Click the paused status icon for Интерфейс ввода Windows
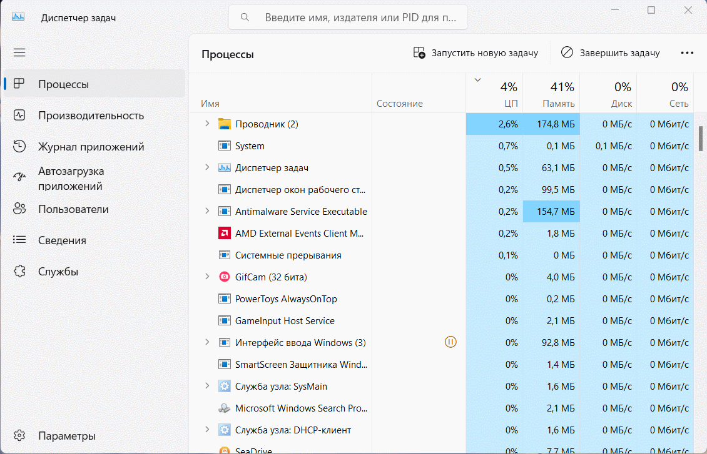This screenshot has width=707, height=454. (x=450, y=342)
